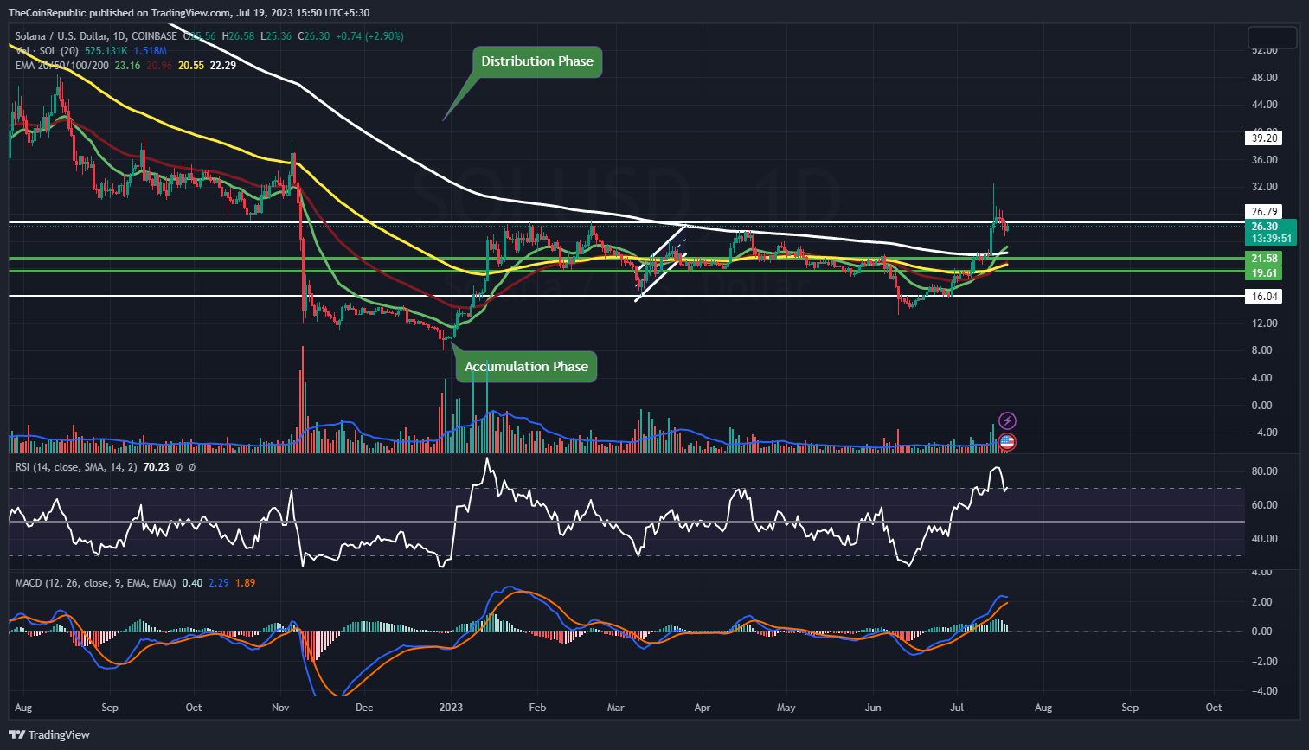
Task: Click the Dec label on the time axis
Action: pos(364,708)
